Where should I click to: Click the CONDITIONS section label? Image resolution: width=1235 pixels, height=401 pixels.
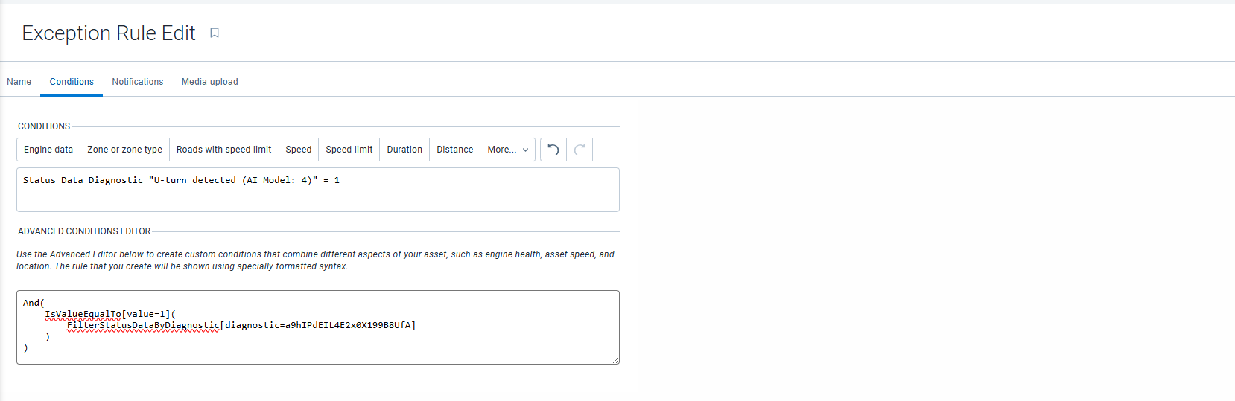click(44, 126)
